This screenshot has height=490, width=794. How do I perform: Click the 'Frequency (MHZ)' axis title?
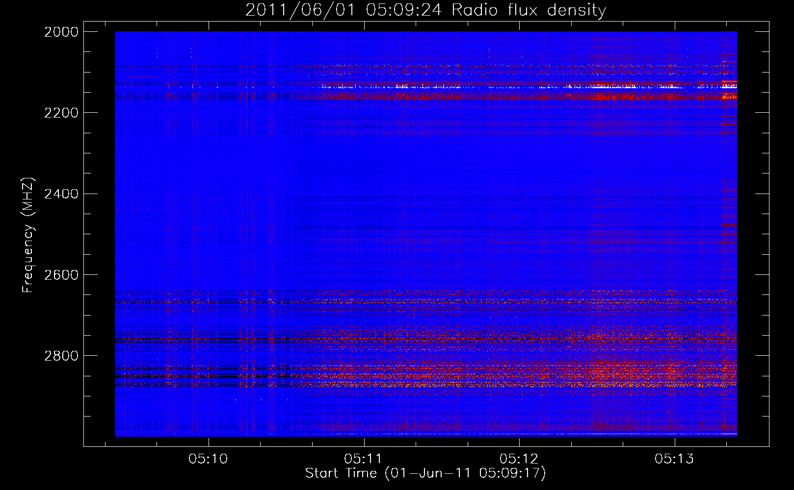(x=28, y=235)
